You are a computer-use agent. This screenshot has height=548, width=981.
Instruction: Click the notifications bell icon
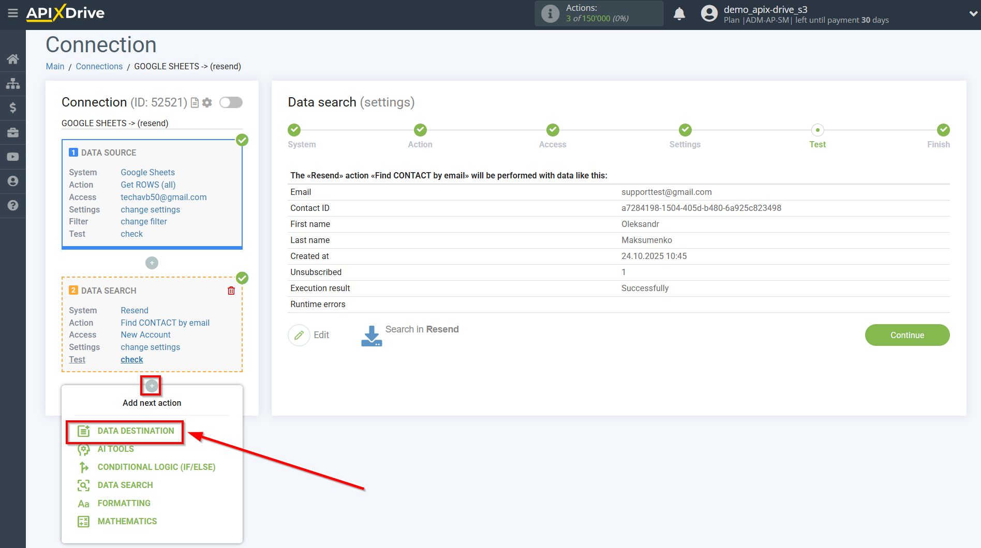(x=679, y=14)
